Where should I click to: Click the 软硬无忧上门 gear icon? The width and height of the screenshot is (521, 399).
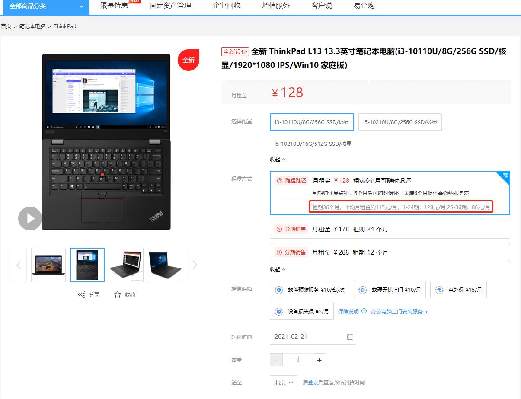pos(362,290)
